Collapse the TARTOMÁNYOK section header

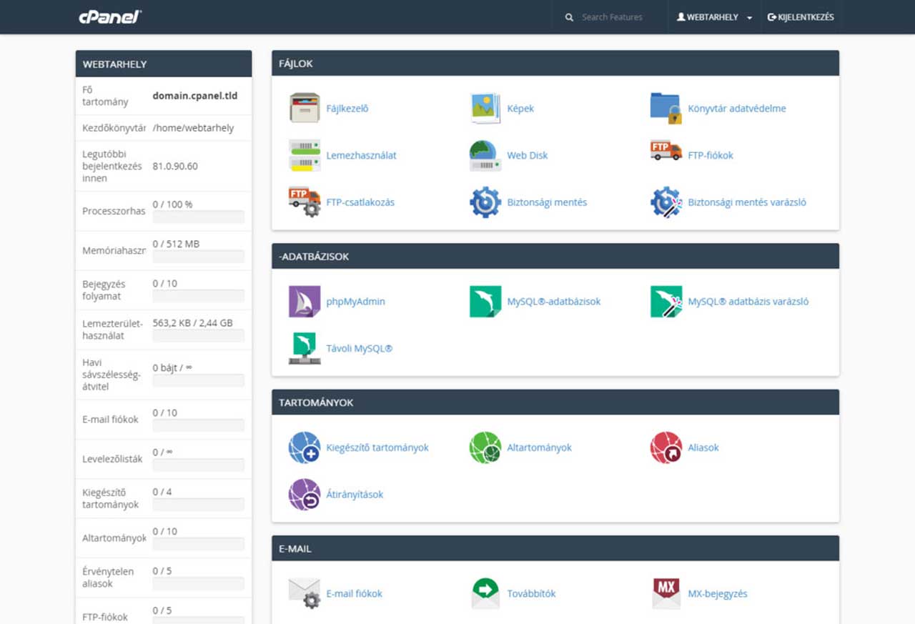point(555,402)
